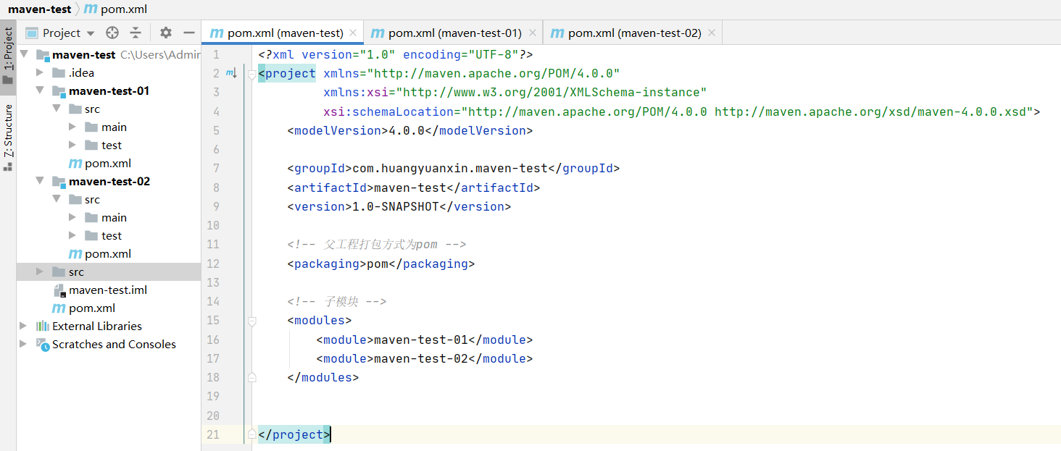
Task: Expand test folder under maven-test-01
Action: coord(72,145)
